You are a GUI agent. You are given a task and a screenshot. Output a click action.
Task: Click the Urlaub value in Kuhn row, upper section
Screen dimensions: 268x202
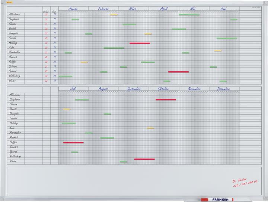click(46, 48)
